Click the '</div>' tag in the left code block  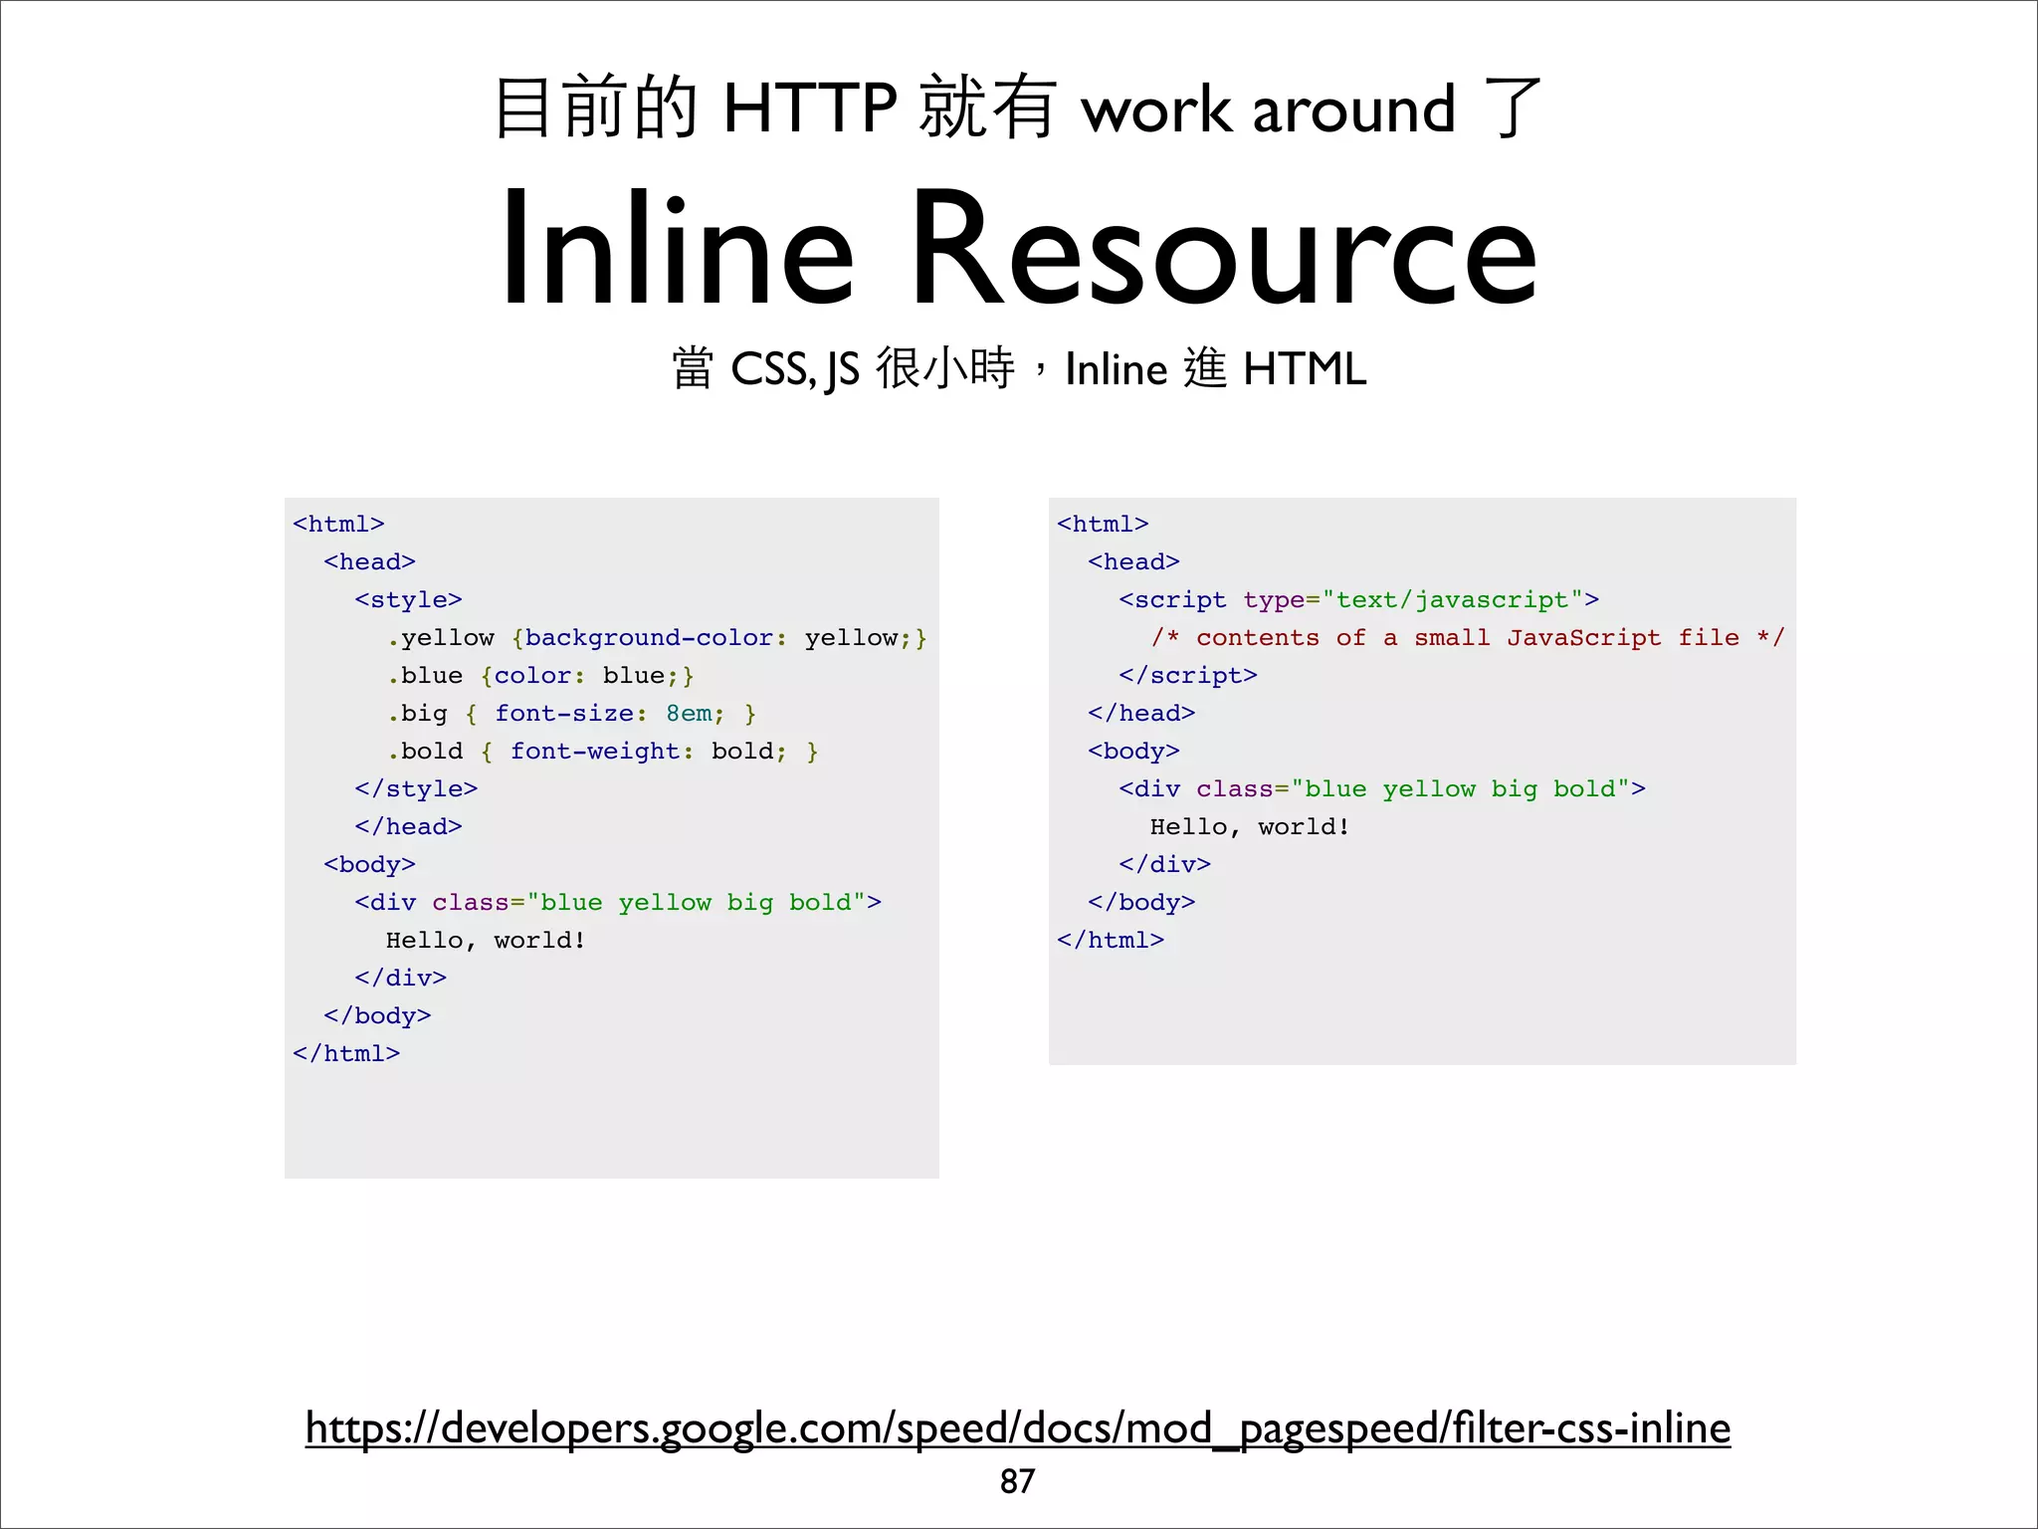[400, 979]
